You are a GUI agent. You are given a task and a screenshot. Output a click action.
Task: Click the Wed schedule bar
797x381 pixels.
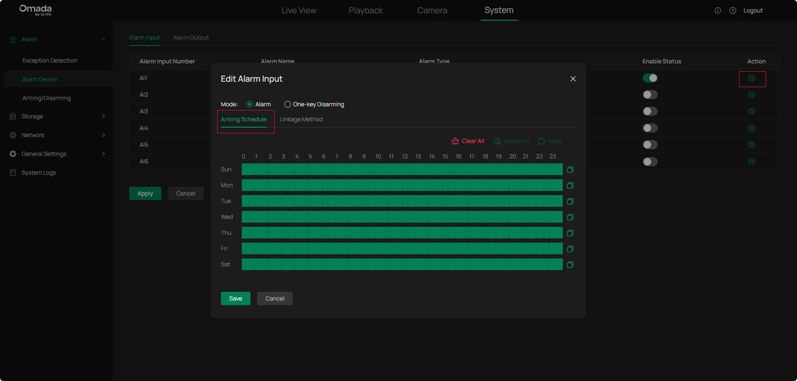[402, 217]
